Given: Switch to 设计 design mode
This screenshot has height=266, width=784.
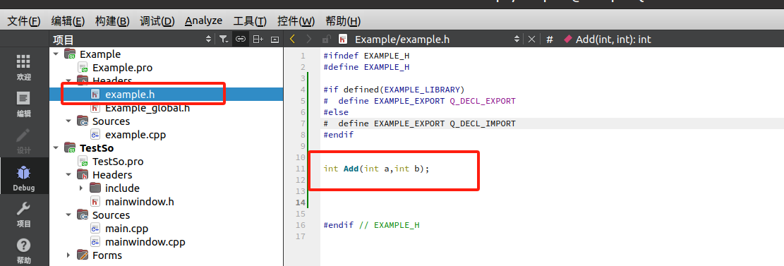Looking at the screenshot, I should 24,140.
